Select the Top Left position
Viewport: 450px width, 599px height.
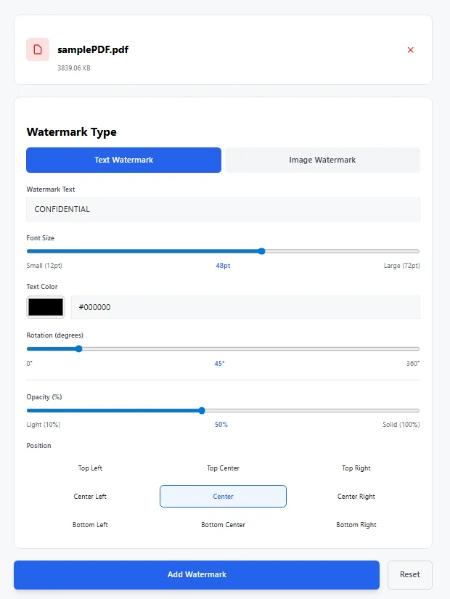click(90, 468)
